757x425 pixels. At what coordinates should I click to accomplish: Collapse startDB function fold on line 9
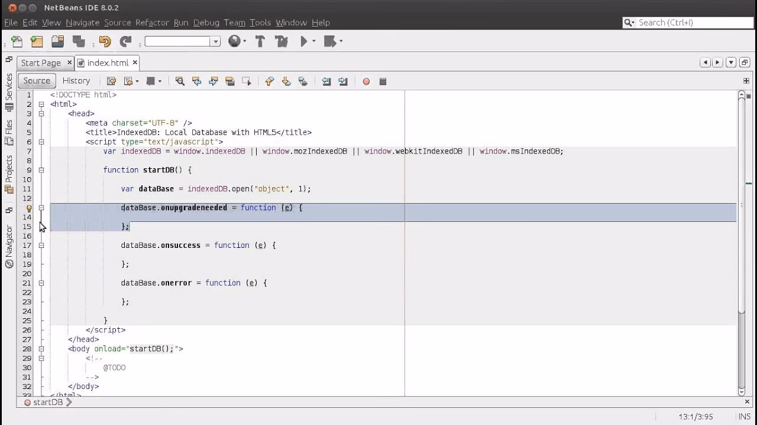(41, 170)
